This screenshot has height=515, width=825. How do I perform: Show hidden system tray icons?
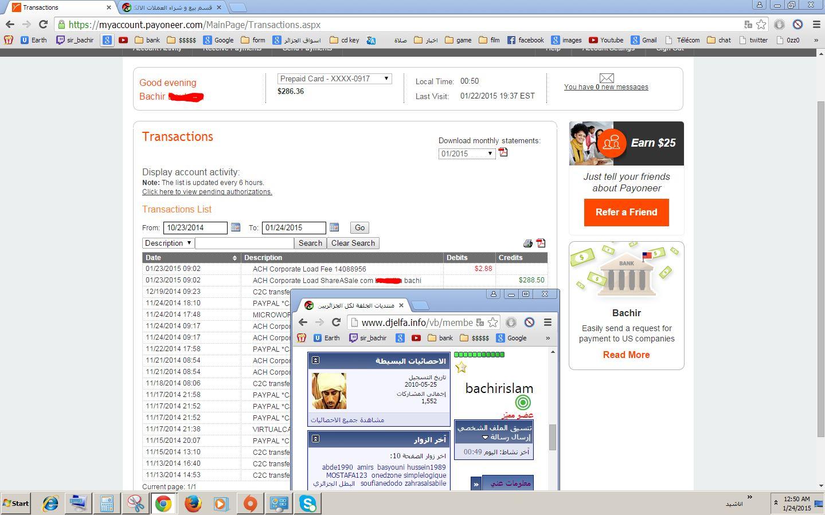click(776, 503)
